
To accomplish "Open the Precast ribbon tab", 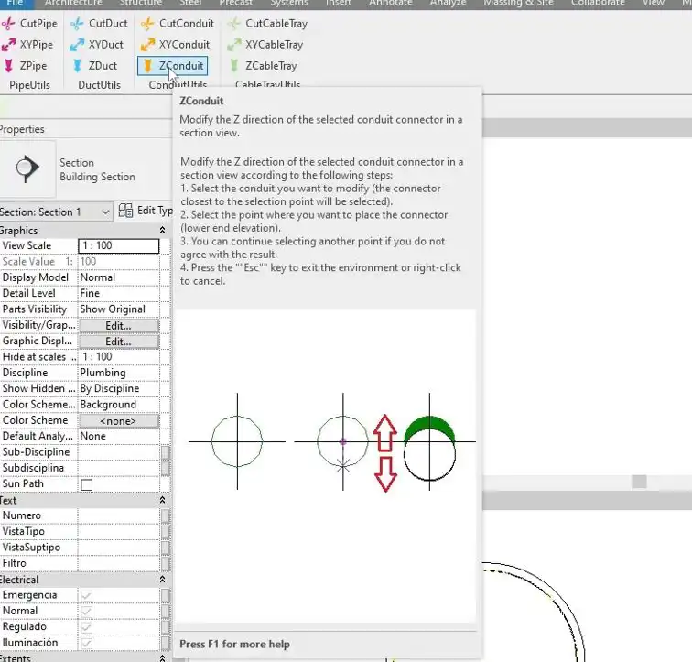I will [x=235, y=3].
